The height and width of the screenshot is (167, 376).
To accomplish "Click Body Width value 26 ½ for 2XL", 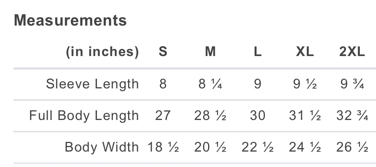I will pyautogui.click(x=352, y=147).
